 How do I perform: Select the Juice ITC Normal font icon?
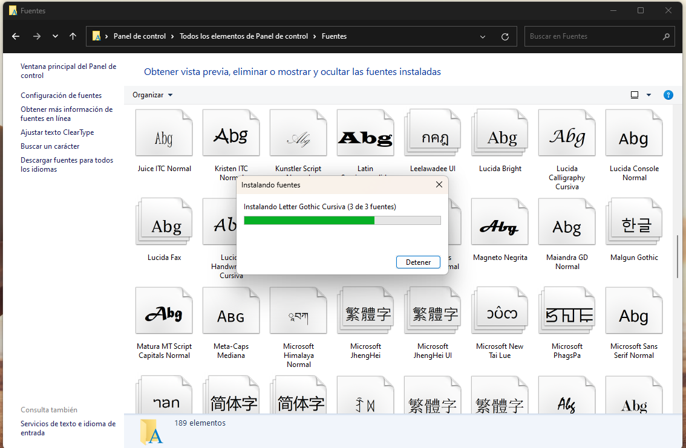point(164,133)
